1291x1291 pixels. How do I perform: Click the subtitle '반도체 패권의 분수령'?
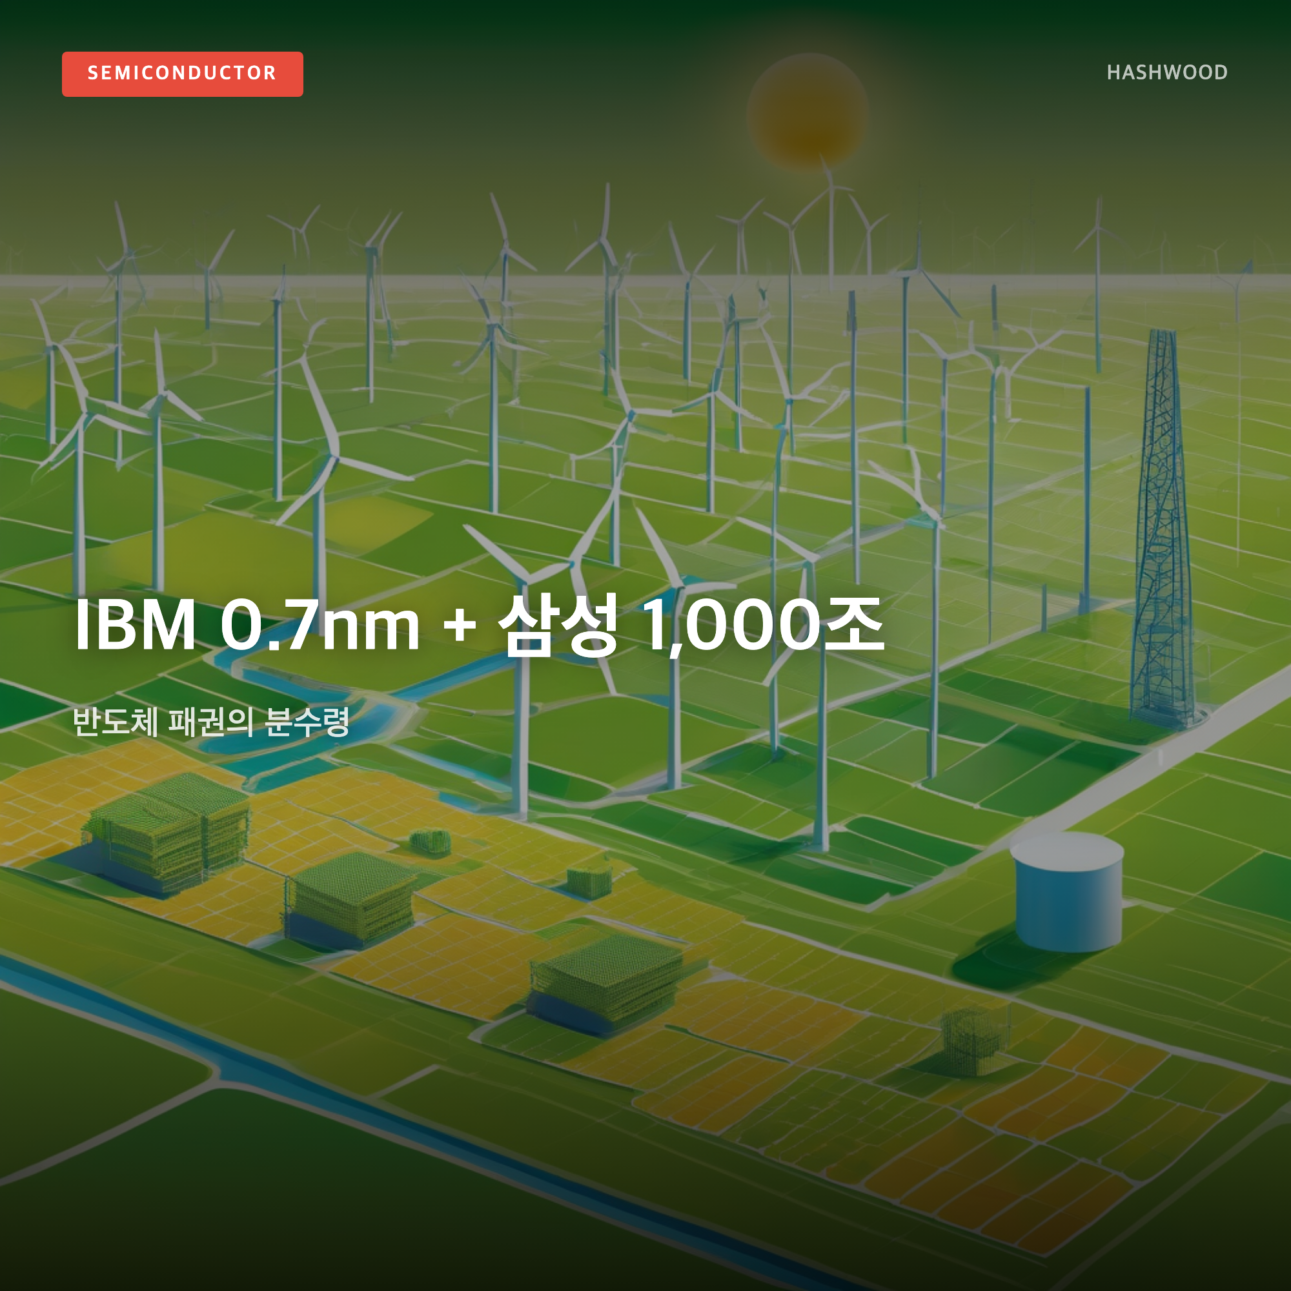pyautogui.click(x=210, y=722)
